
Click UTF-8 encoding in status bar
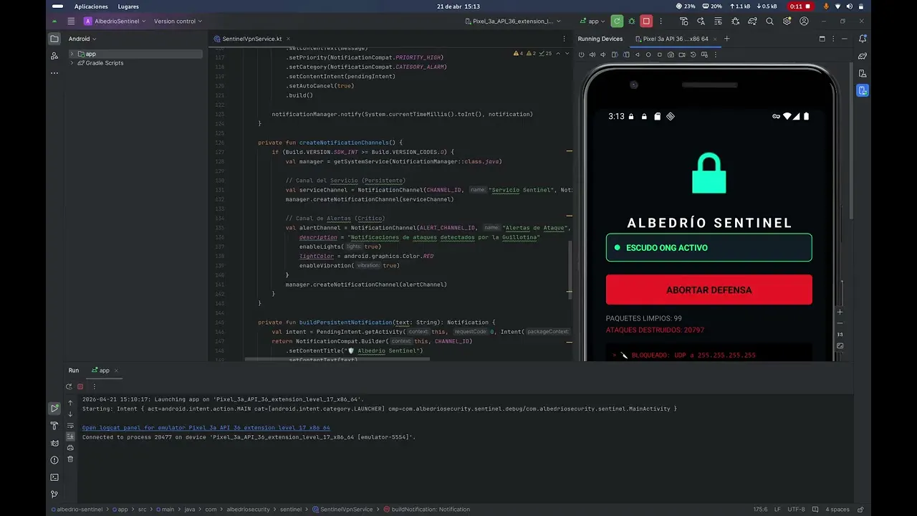796,509
